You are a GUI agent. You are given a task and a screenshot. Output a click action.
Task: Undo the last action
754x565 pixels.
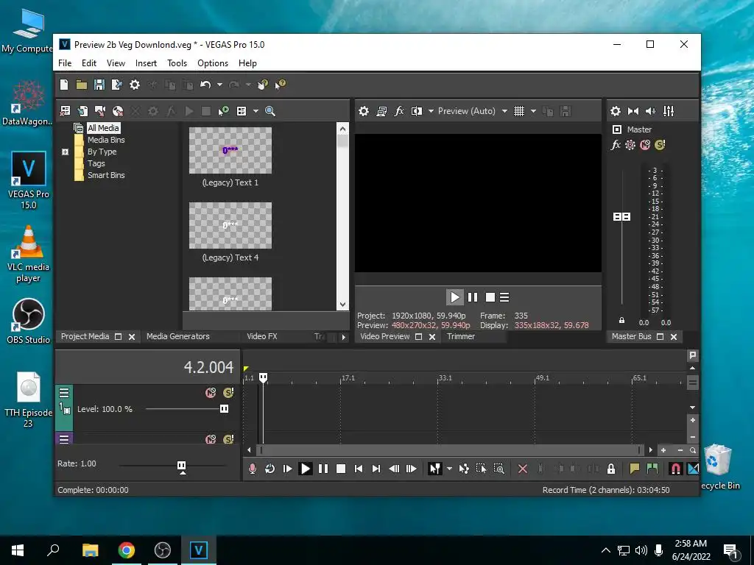click(x=205, y=85)
